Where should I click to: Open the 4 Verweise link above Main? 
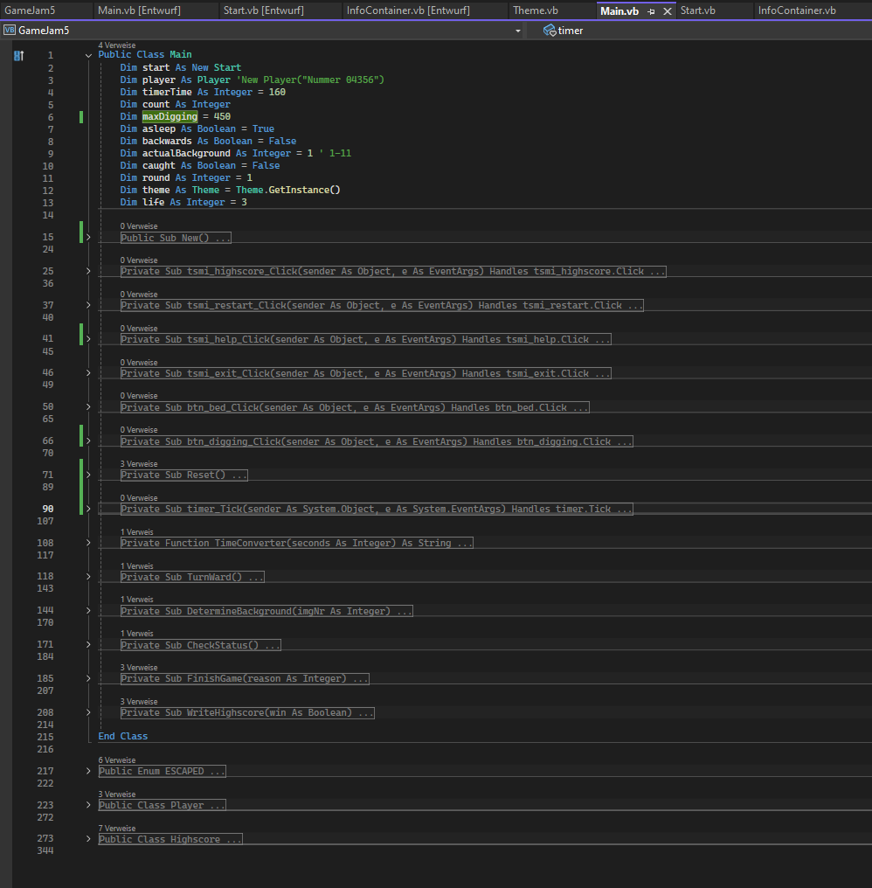[116, 45]
